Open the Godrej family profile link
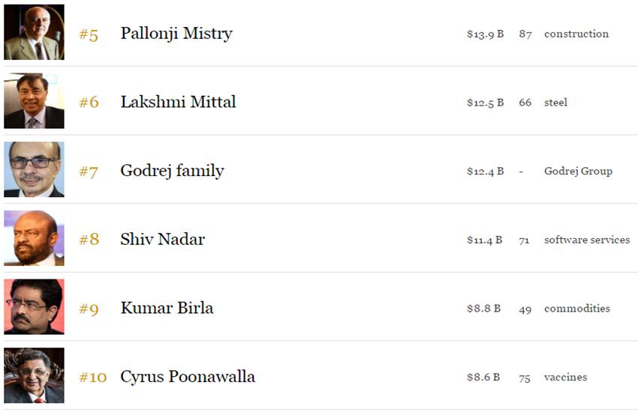This screenshot has height=412, width=638. click(x=172, y=171)
